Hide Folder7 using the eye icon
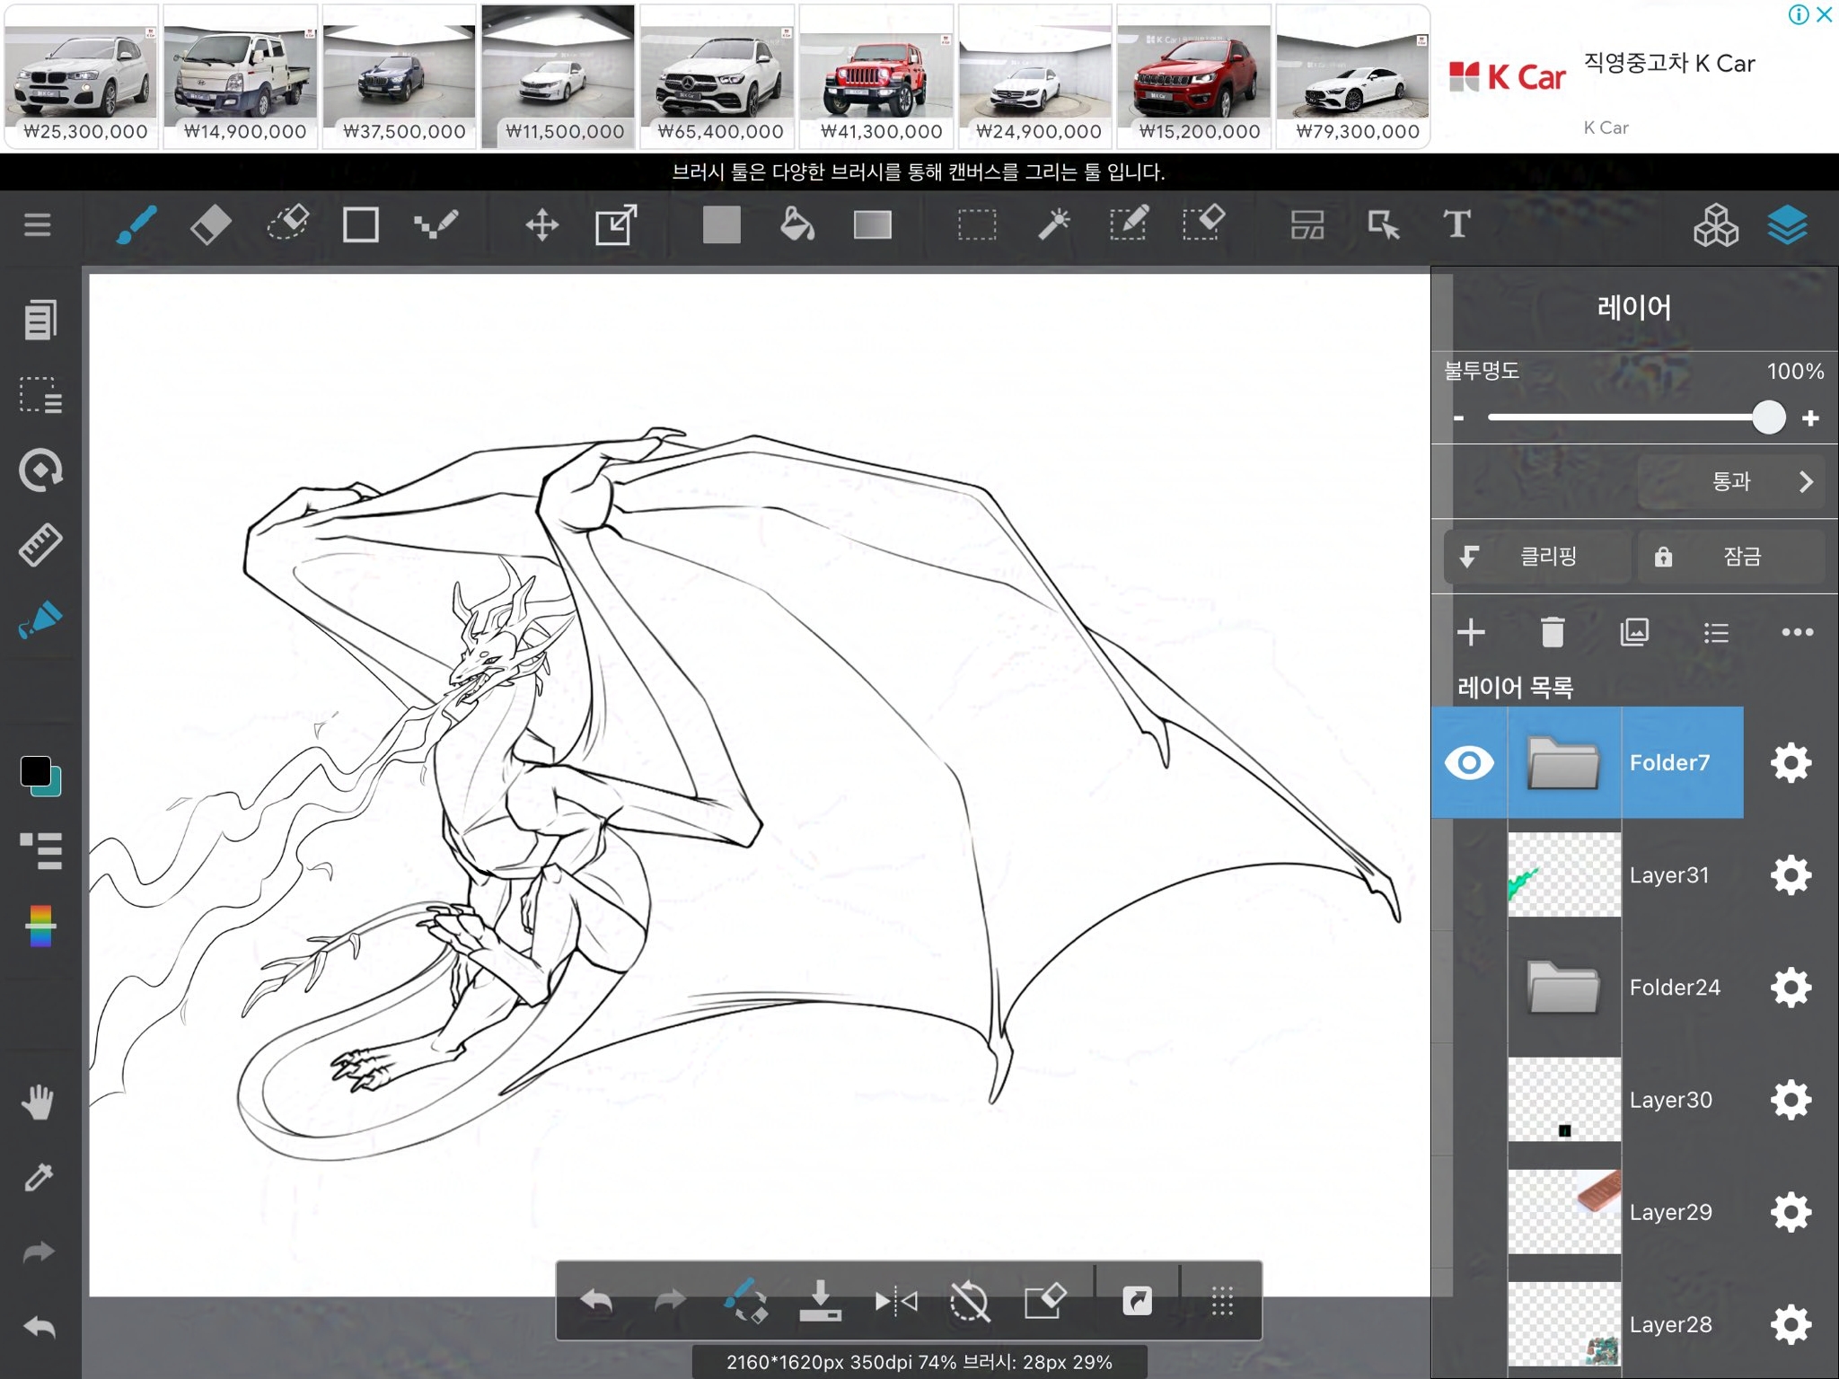Image resolution: width=1839 pixels, height=1379 pixels. (1469, 763)
